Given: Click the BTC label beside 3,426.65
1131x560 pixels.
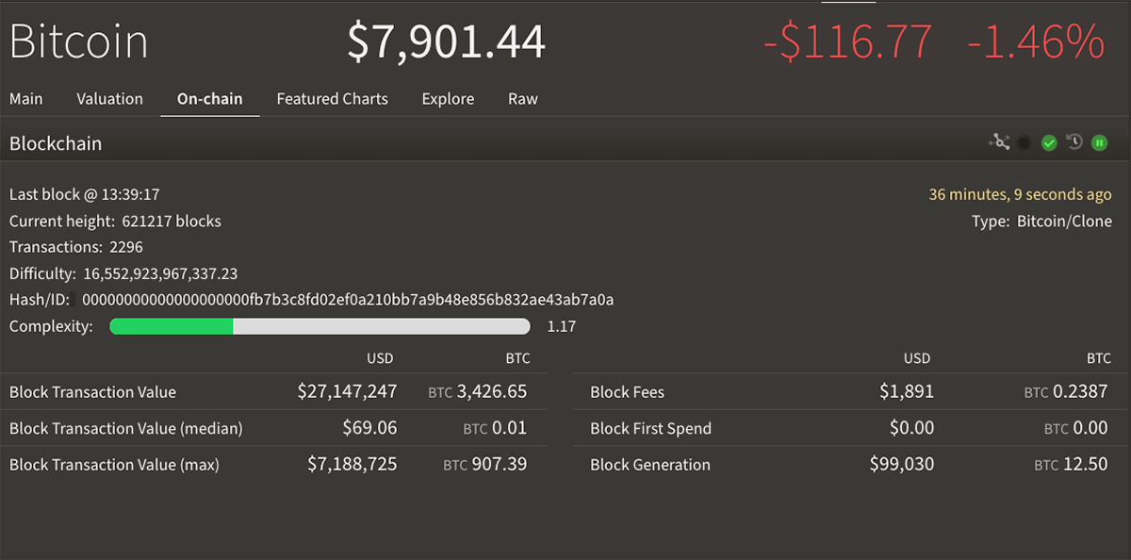Looking at the screenshot, I should pyautogui.click(x=440, y=392).
